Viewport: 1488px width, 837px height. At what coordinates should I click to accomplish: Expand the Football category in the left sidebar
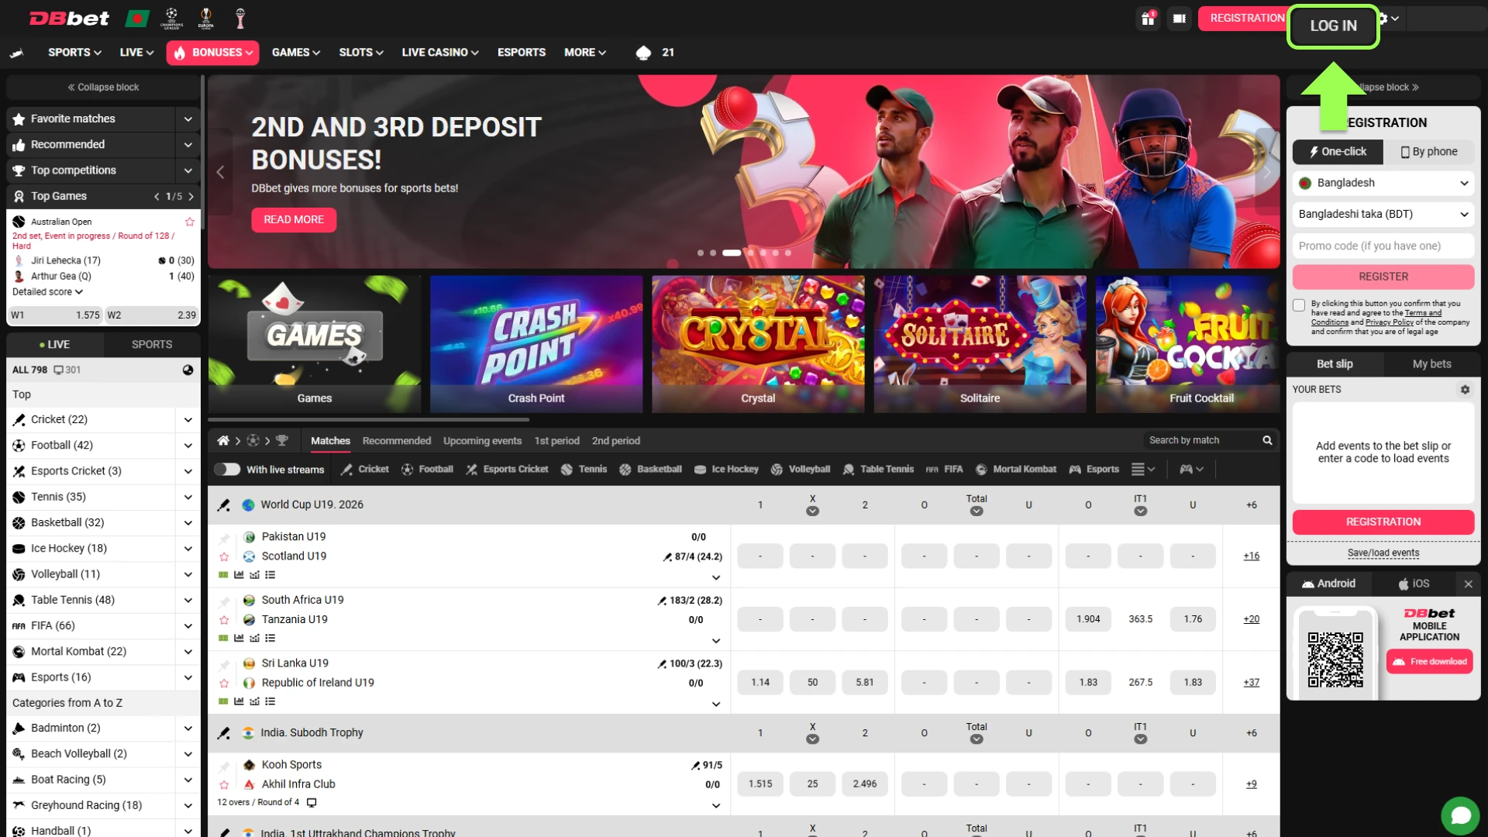click(x=187, y=445)
